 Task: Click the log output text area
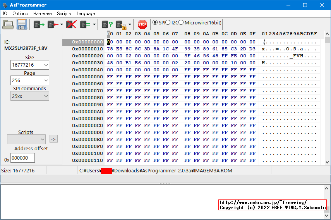click(162, 202)
